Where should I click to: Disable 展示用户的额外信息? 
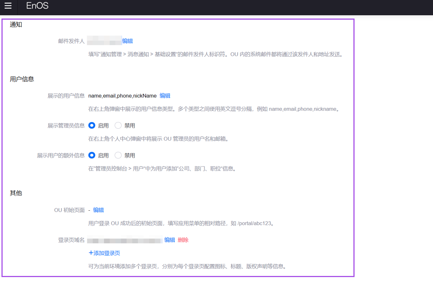[118, 155]
